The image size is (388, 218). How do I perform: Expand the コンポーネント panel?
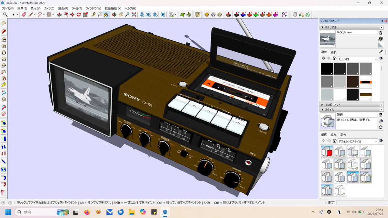322,105
